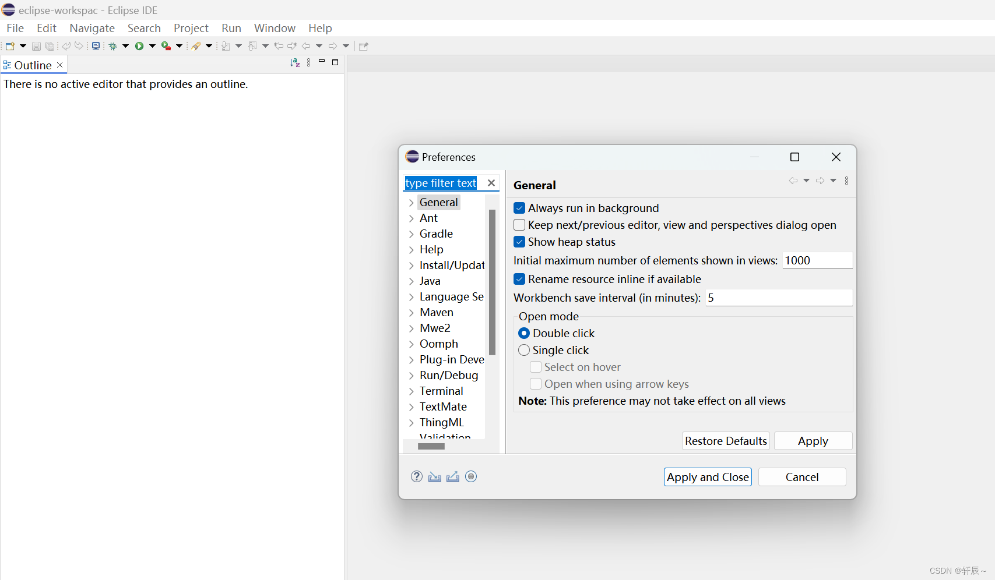Click the Cancel button

tap(802, 477)
